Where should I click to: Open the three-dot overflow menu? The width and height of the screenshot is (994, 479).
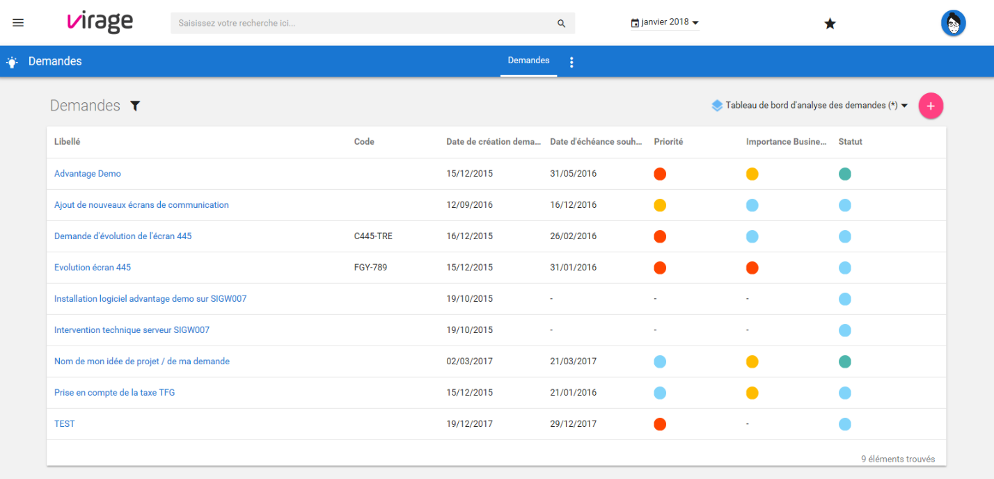coord(571,61)
